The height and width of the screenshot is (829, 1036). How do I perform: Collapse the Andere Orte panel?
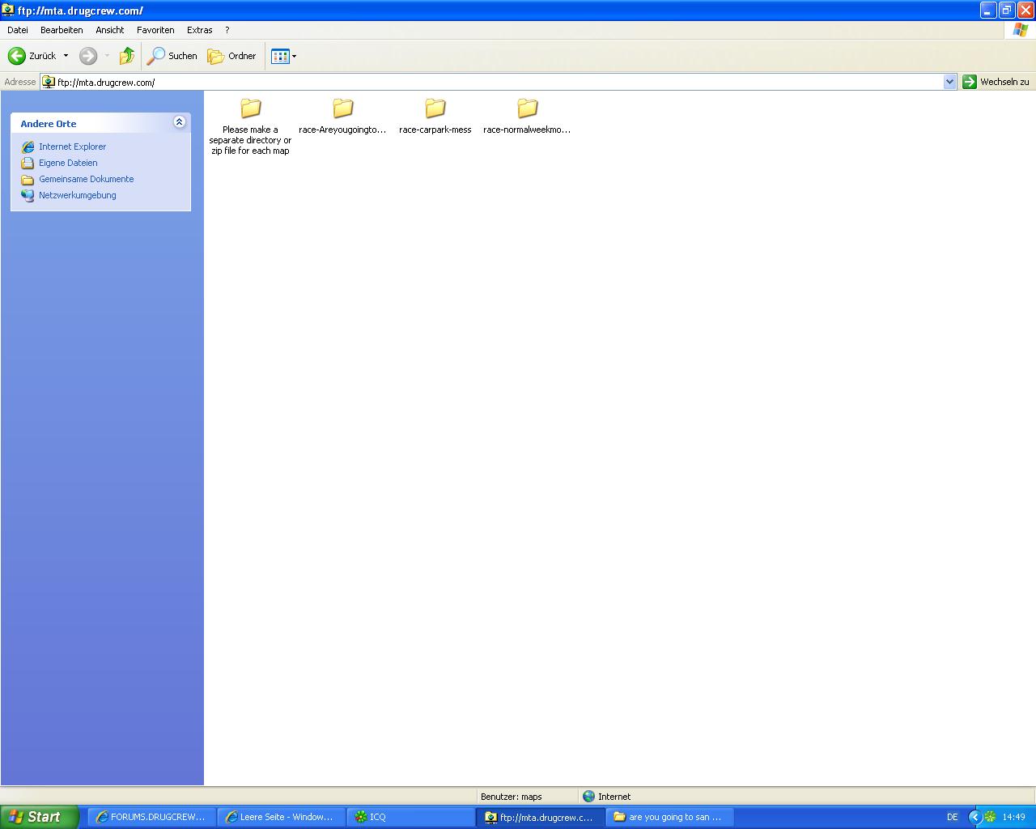click(180, 122)
